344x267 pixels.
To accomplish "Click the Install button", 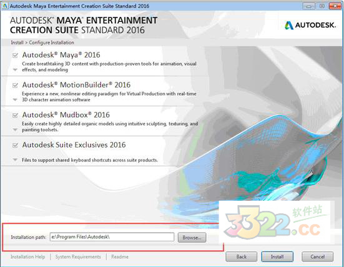I will click(x=277, y=256).
